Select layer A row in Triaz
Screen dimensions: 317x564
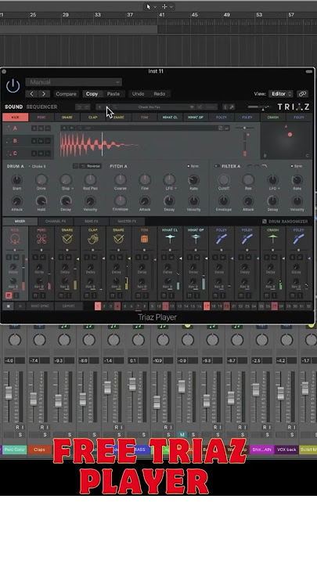coord(28,128)
